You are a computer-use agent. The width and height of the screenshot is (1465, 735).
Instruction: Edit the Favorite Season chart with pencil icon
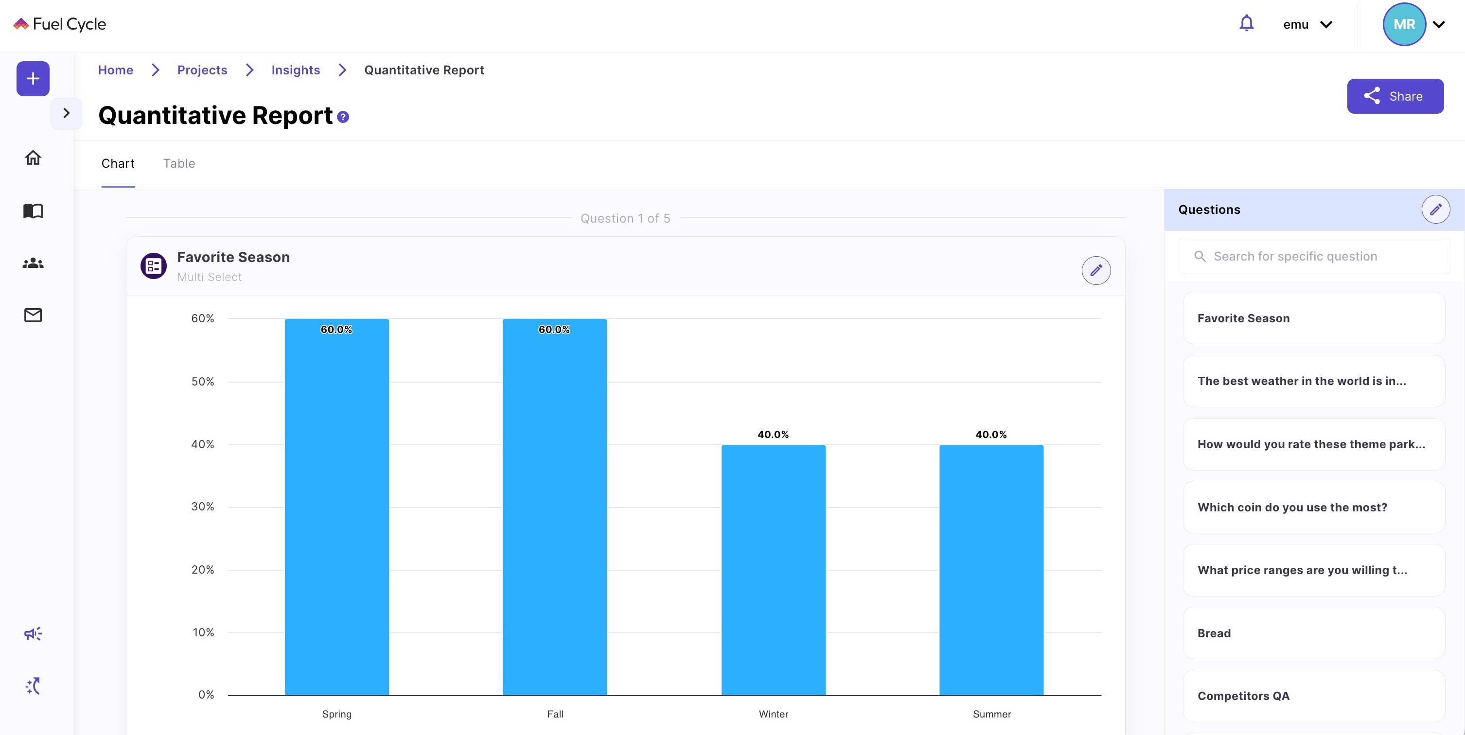[1096, 270]
